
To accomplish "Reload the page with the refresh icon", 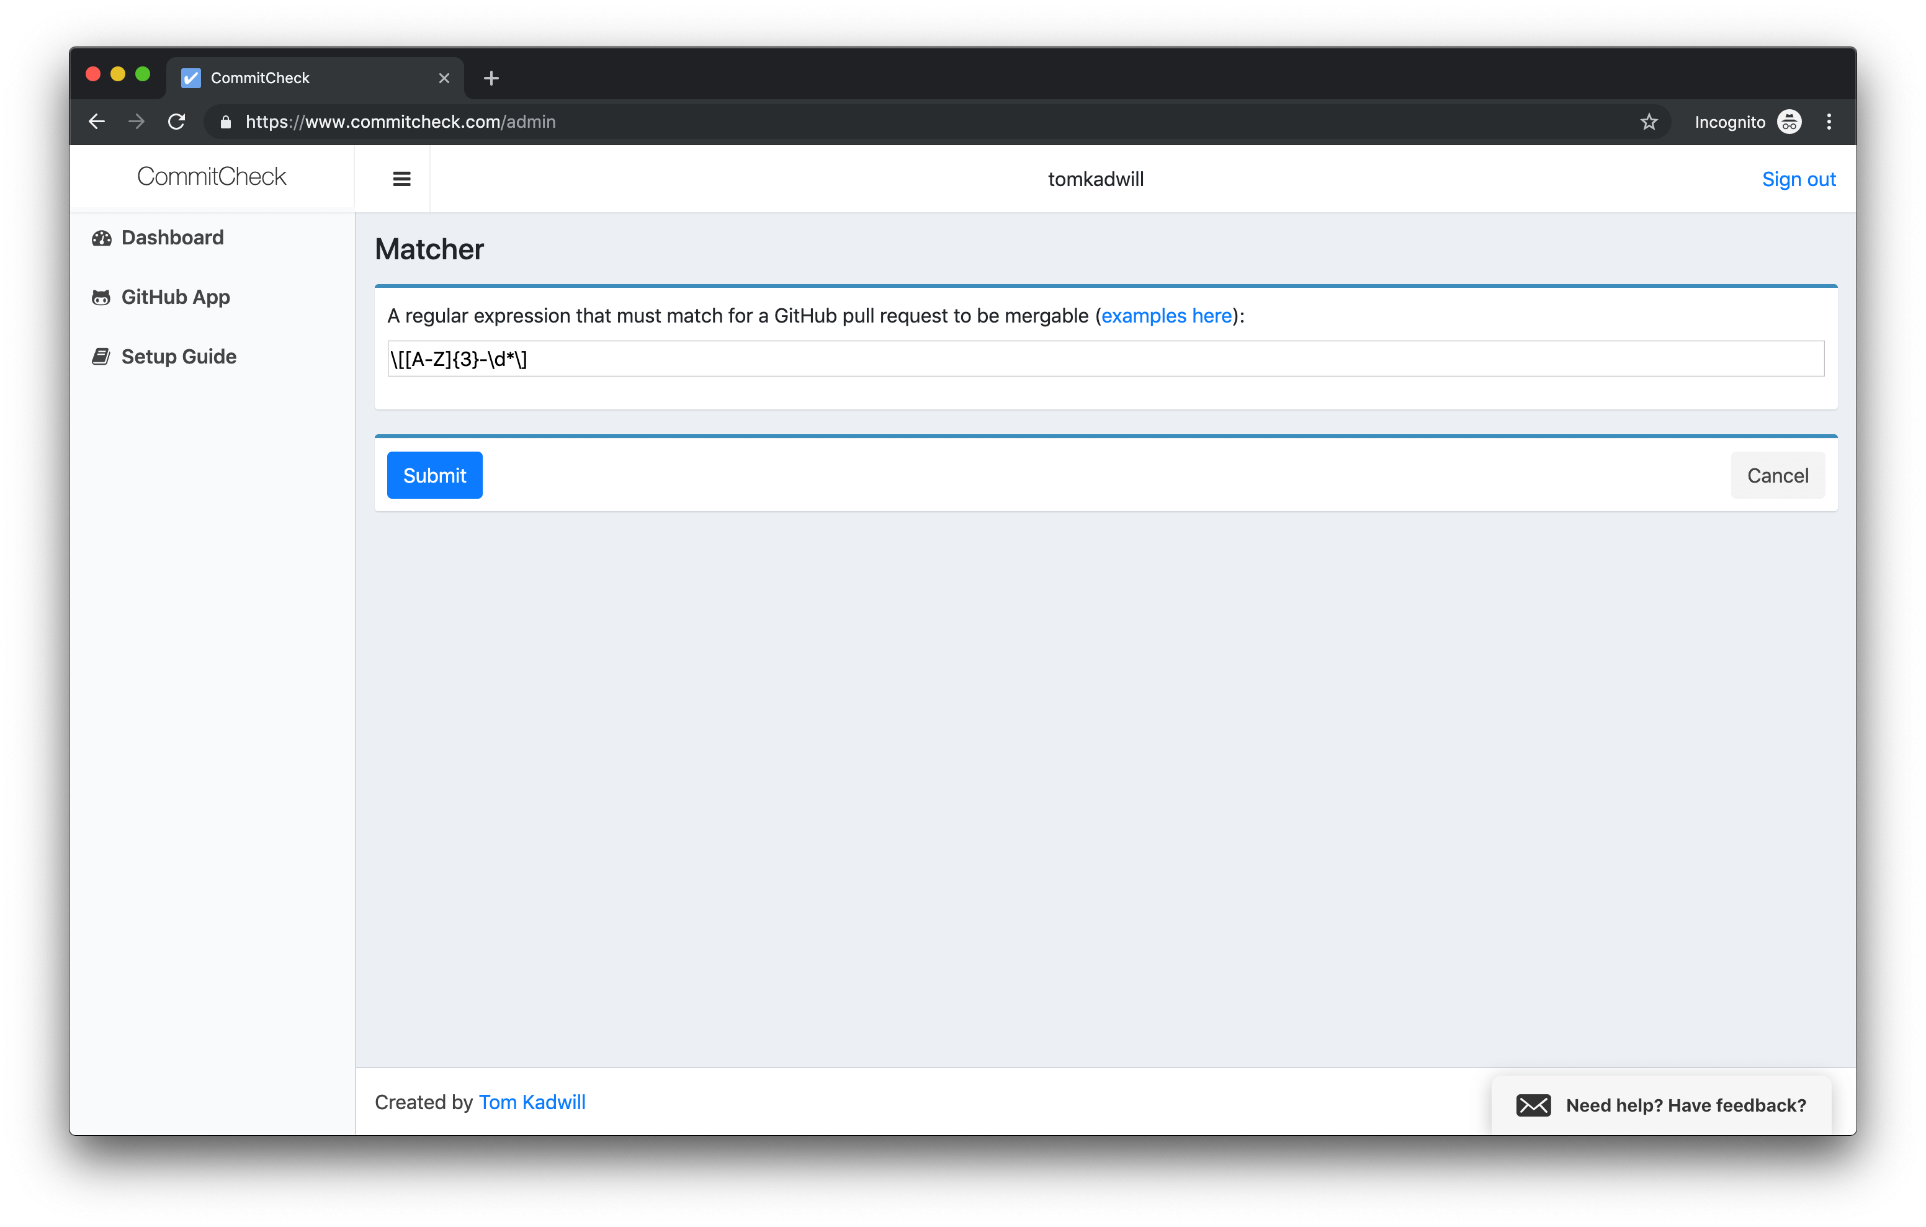I will click(x=177, y=122).
